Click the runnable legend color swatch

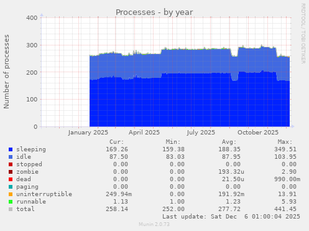pos(11,202)
